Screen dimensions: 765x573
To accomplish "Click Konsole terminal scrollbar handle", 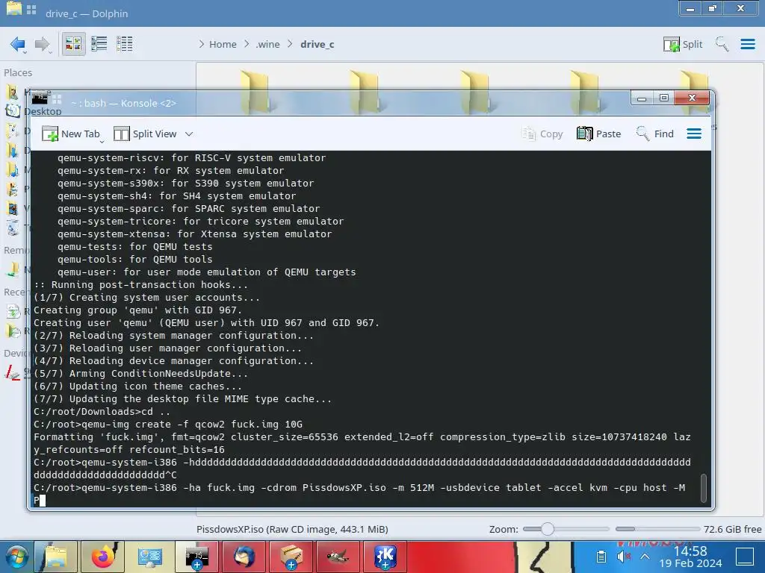I will (x=704, y=488).
